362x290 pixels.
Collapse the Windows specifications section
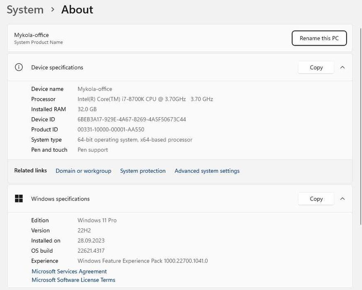(x=342, y=199)
